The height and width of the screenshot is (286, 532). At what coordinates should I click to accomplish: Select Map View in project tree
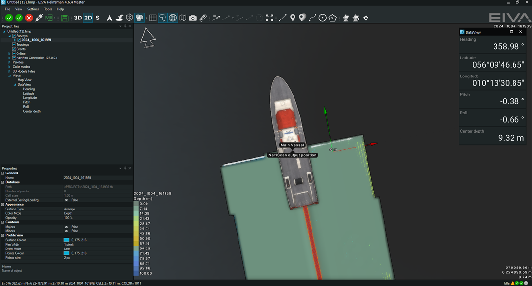tap(24, 80)
